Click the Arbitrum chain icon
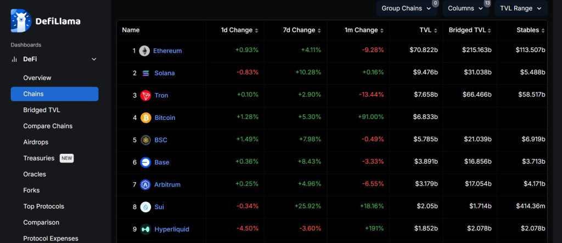This screenshot has height=243, width=562. pos(145,184)
